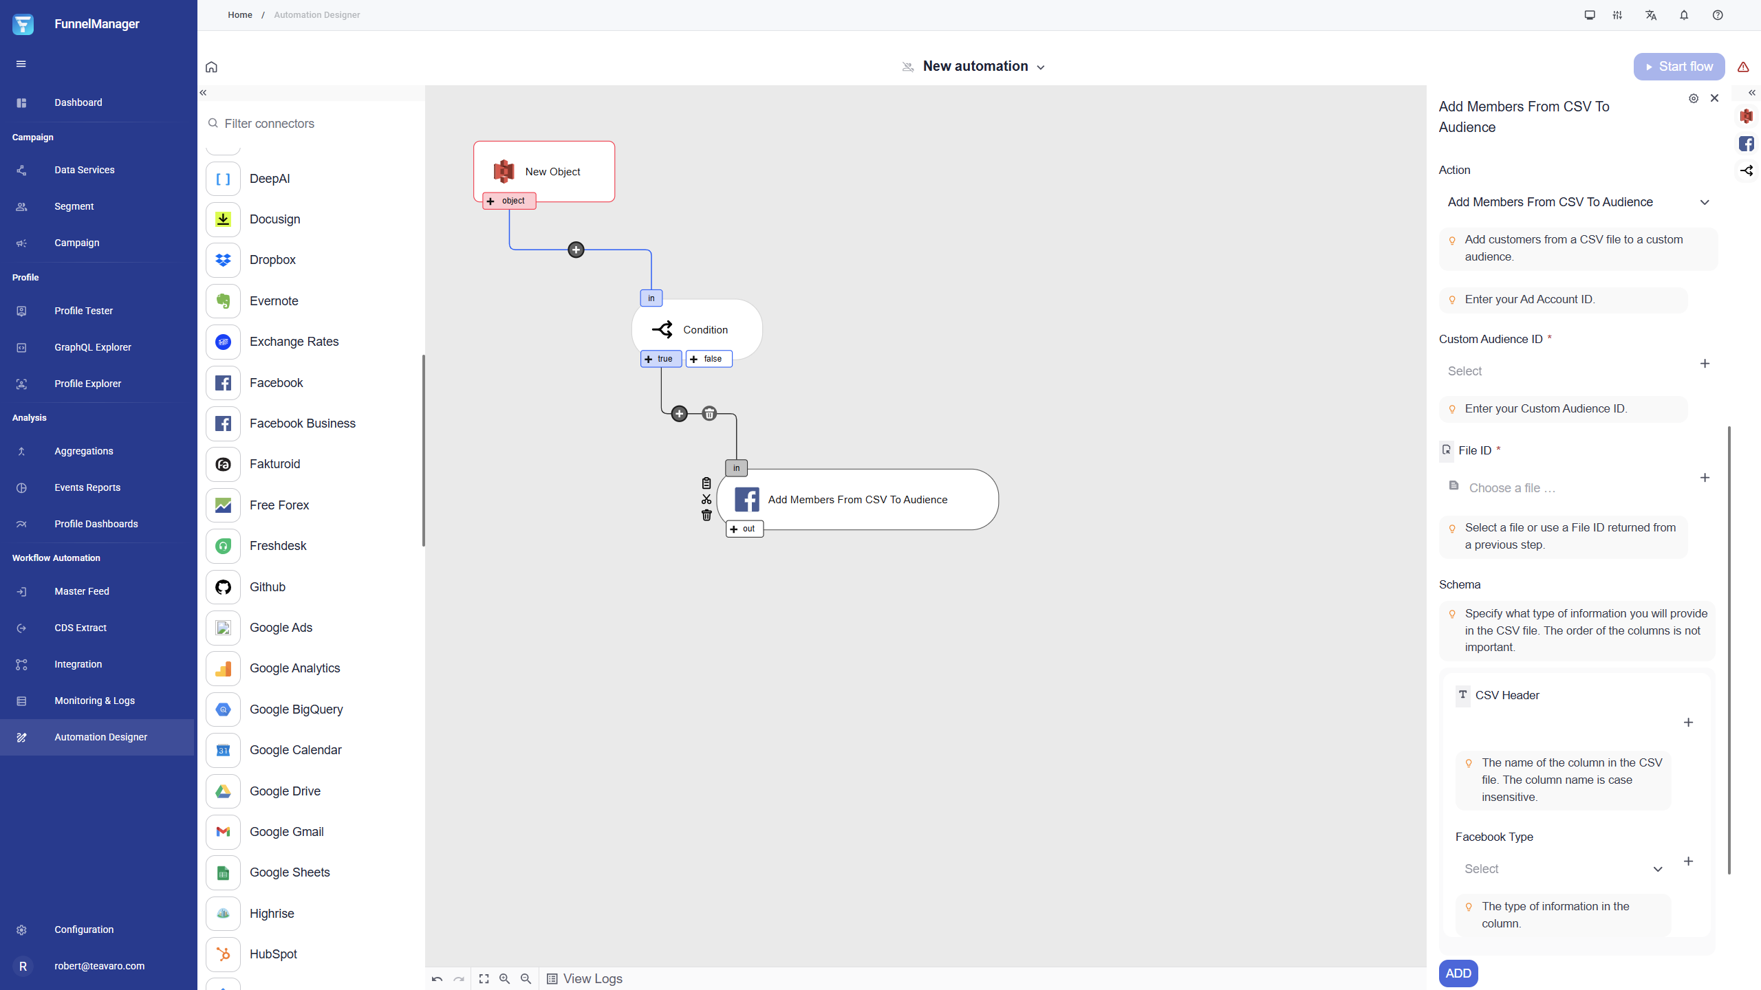Expand the New automation title dropdown
Viewport: 1761px width, 990px height.
pos(1041,67)
